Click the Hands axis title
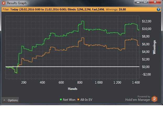This screenshot has width=163, height=113. [x=73, y=89]
